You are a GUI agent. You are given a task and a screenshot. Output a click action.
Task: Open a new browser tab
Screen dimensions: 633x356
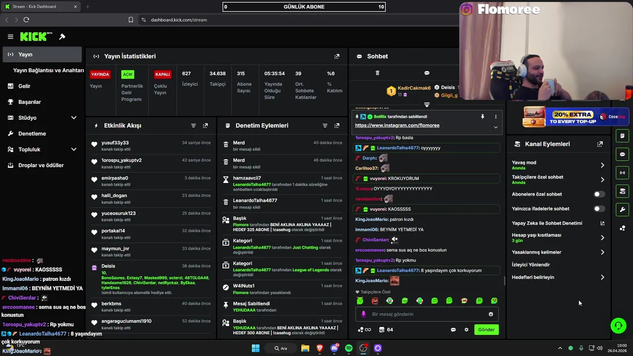88,6
